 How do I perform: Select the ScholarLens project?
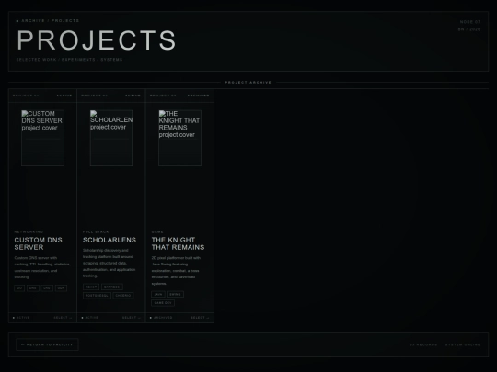click(x=132, y=318)
